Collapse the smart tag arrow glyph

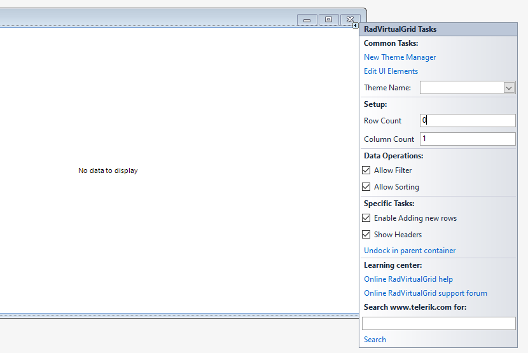[355, 25]
